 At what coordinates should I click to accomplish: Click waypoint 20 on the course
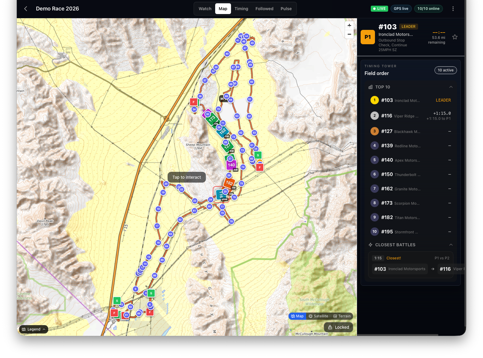point(166,184)
